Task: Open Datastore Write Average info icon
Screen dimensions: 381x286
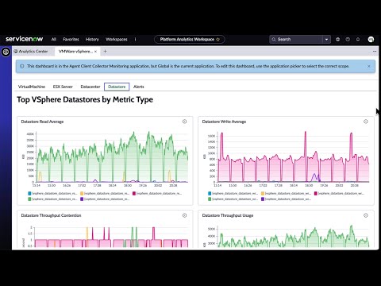Action: 366,122
